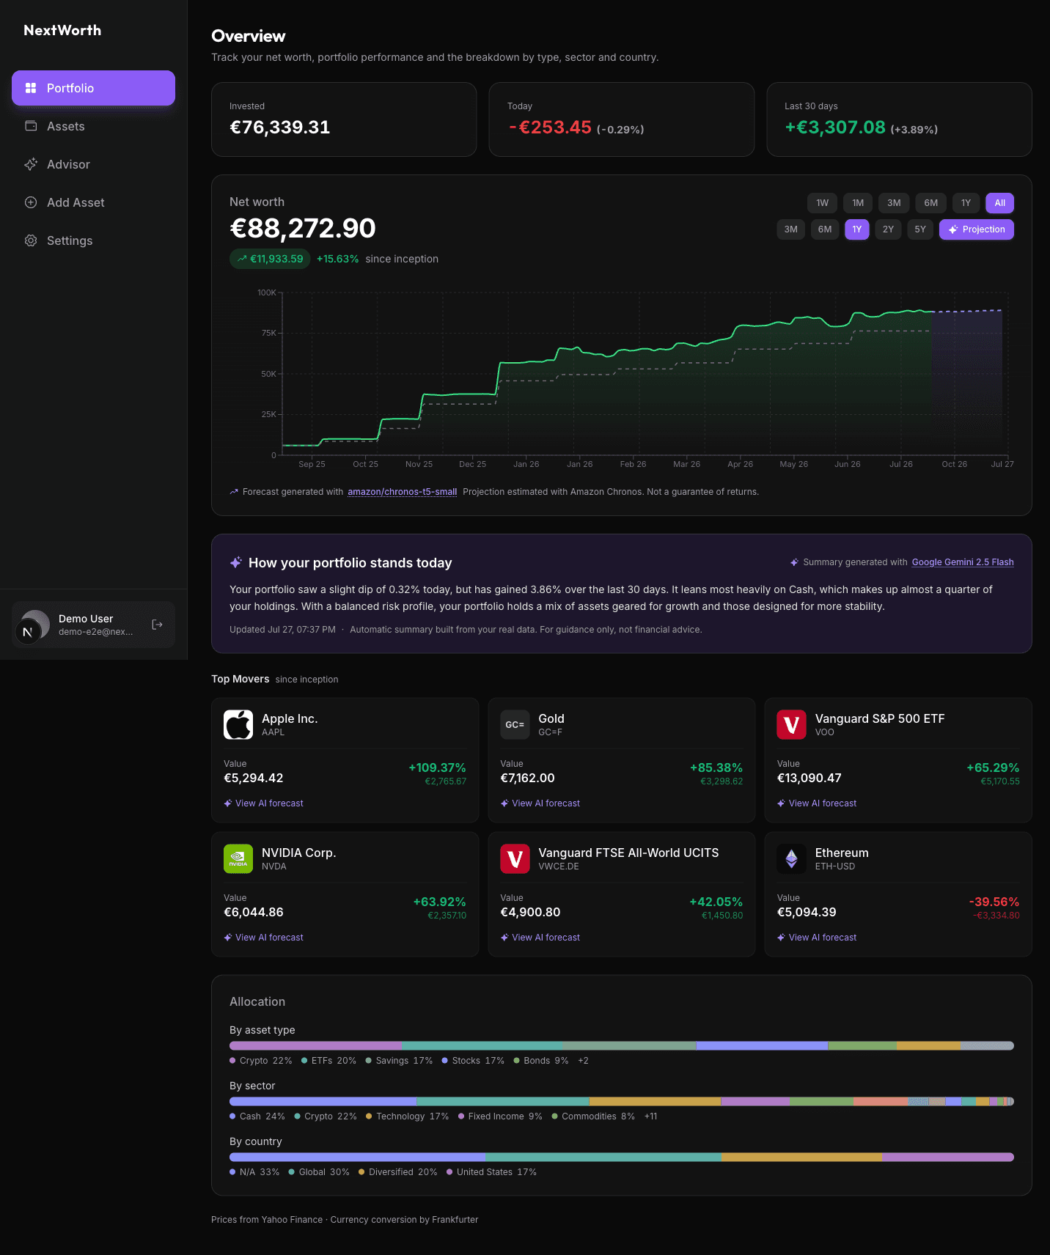Click the trend arrow icon in €11,933.59 badge
1050x1255 pixels.
coord(242,259)
